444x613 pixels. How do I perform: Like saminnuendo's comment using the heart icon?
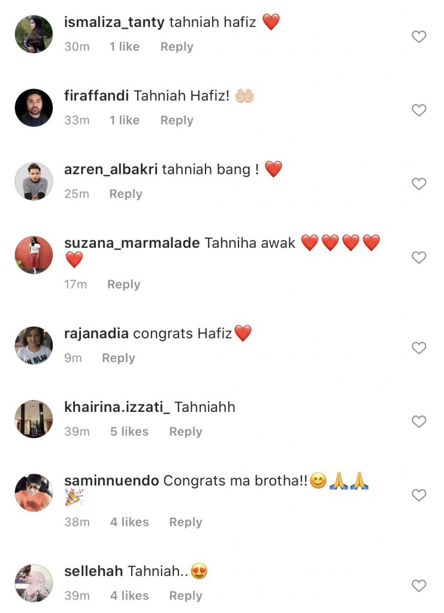pyautogui.click(x=419, y=495)
